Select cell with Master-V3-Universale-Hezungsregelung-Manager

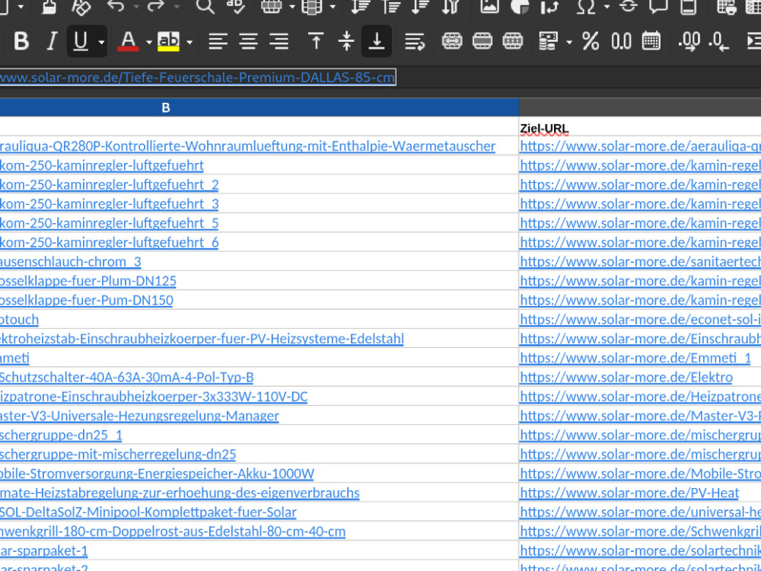point(260,416)
